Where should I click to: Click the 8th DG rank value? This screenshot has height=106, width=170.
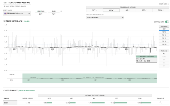(x=41, y=14)
